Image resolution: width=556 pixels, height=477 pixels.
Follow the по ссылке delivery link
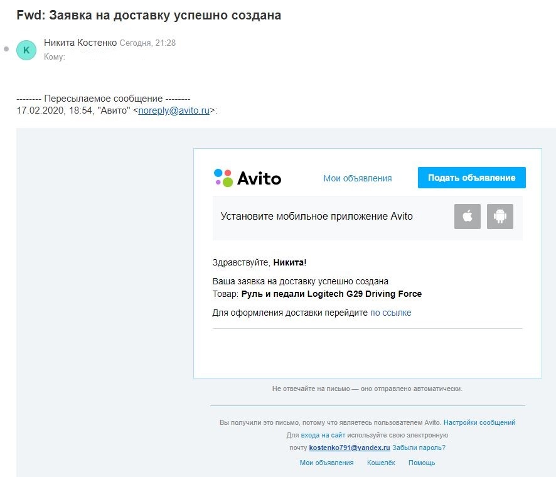pyautogui.click(x=390, y=313)
